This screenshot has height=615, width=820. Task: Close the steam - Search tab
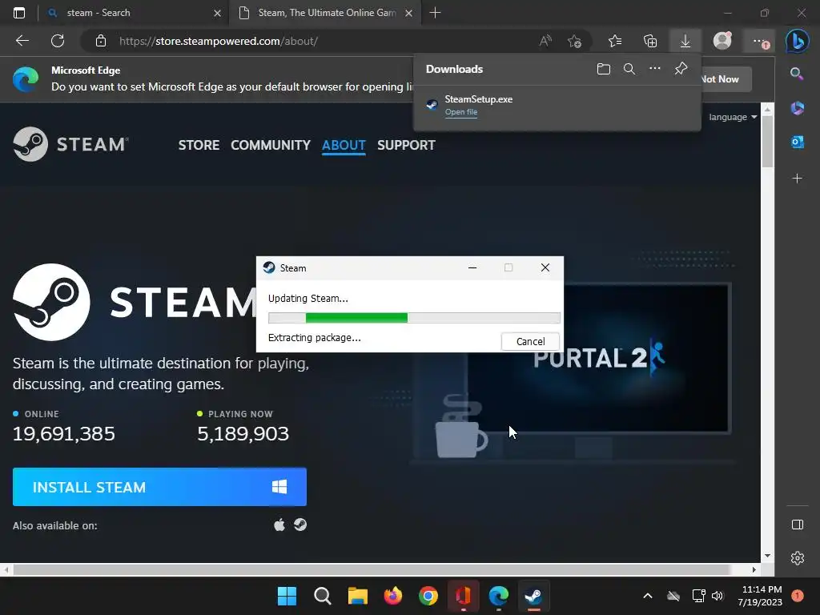click(x=218, y=13)
